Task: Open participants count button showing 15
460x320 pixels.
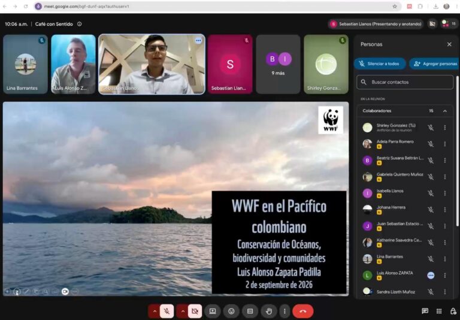Action: click(449, 24)
